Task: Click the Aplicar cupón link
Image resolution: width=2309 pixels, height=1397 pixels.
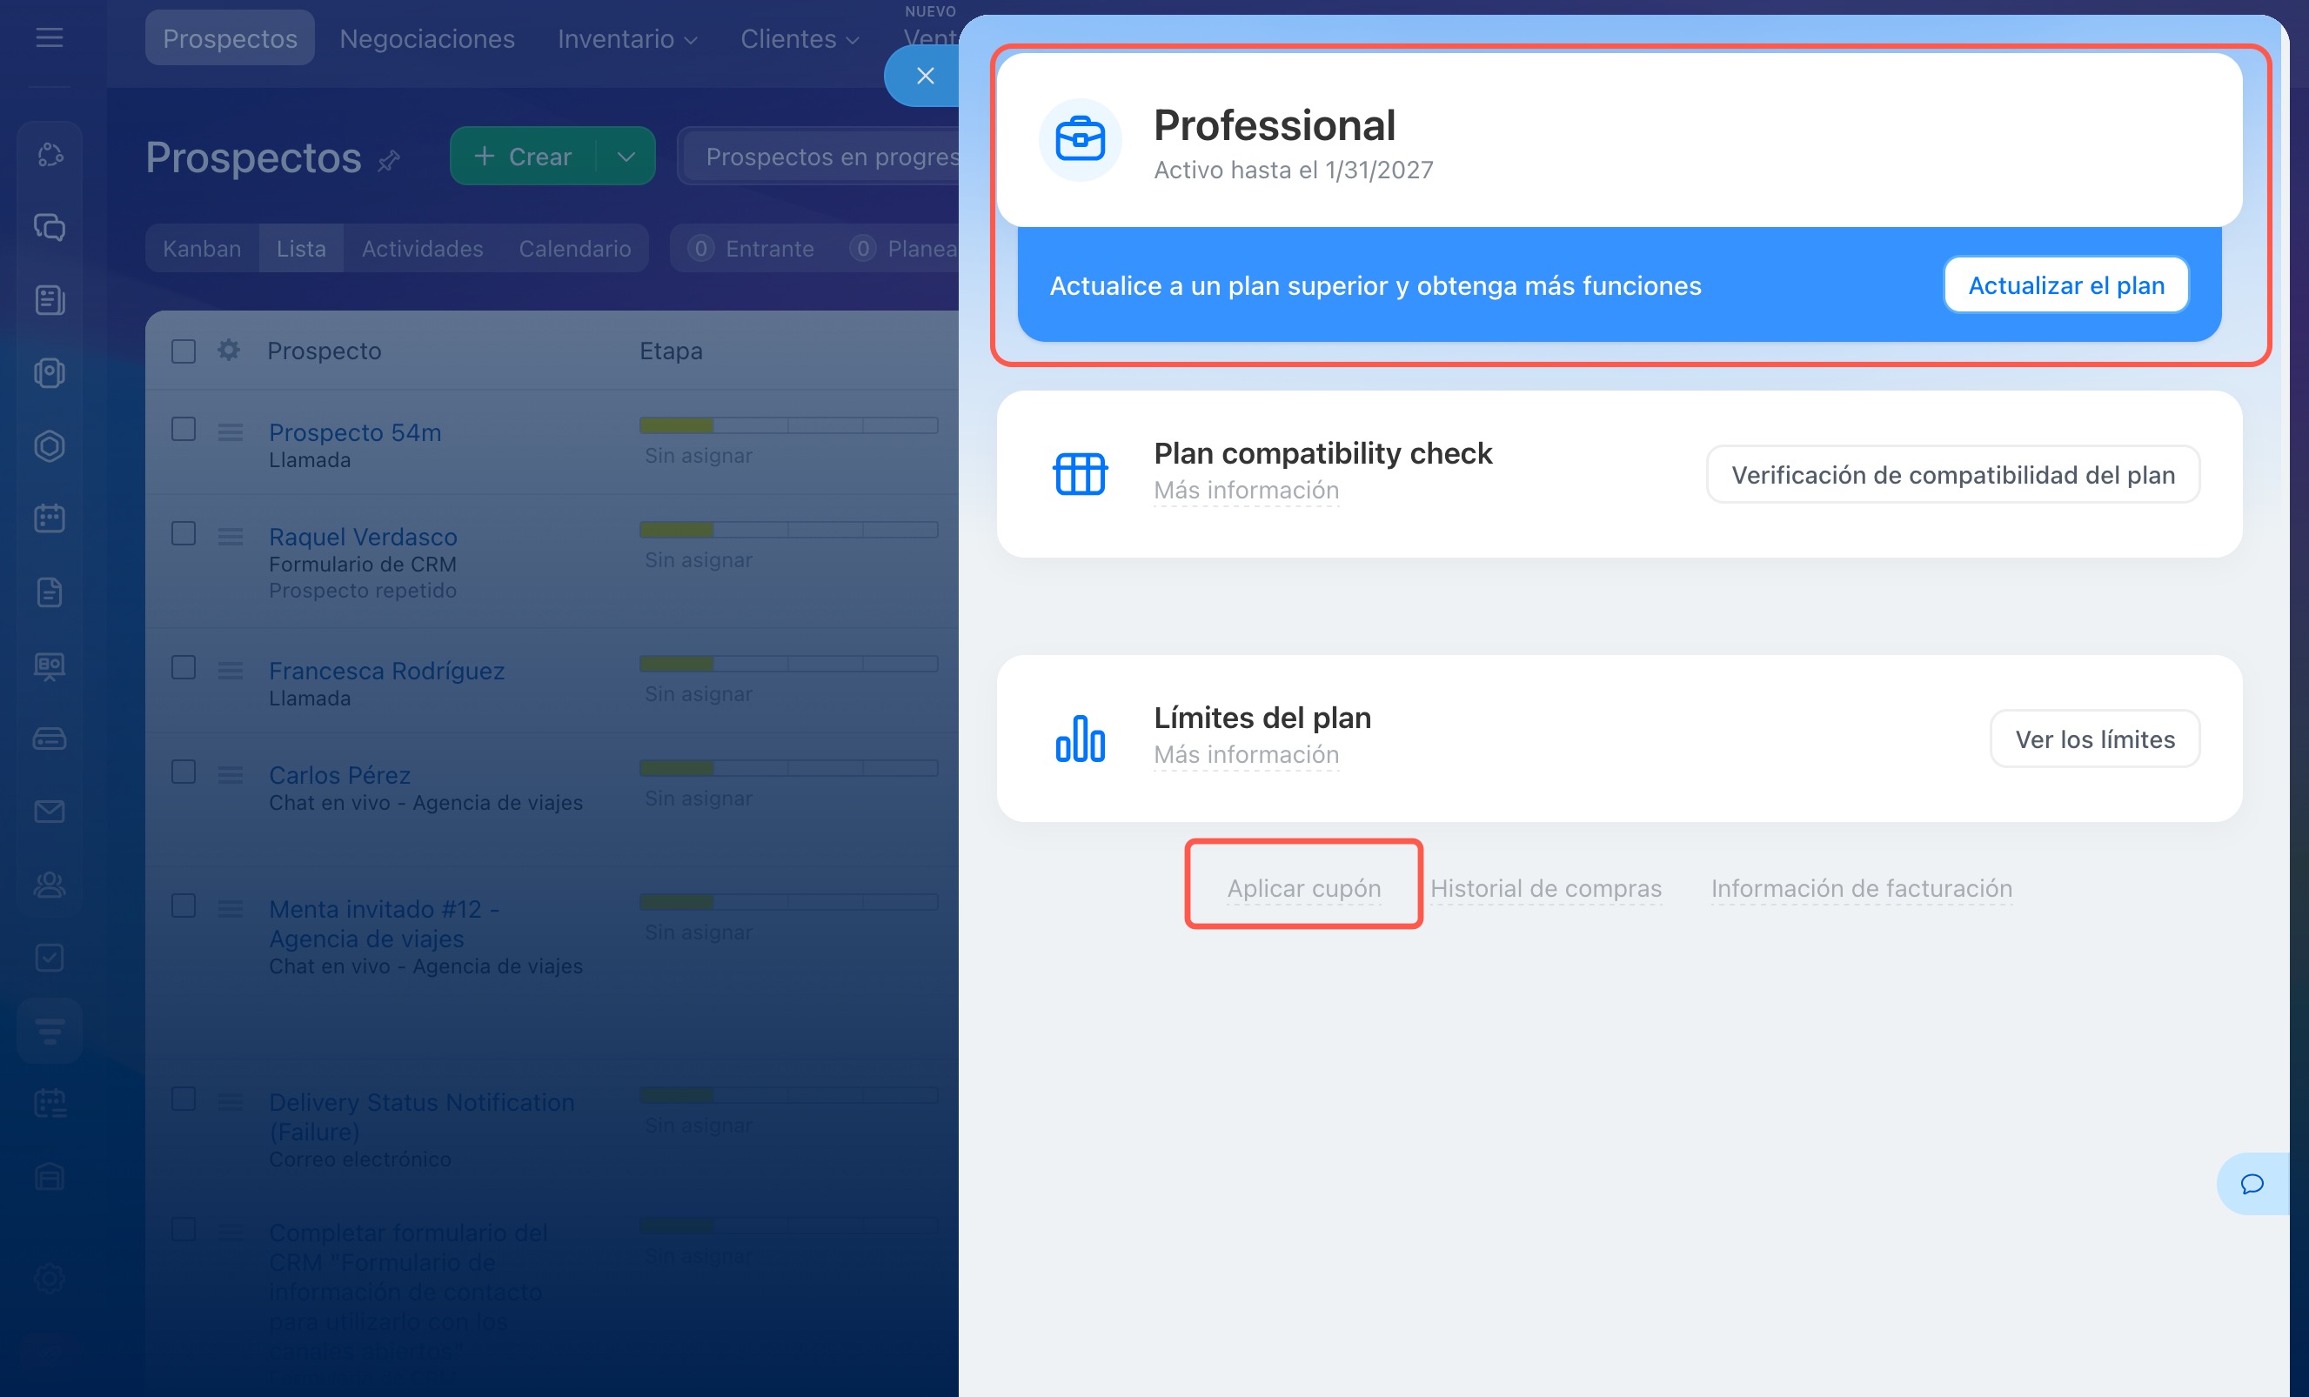Action: click(1303, 887)
